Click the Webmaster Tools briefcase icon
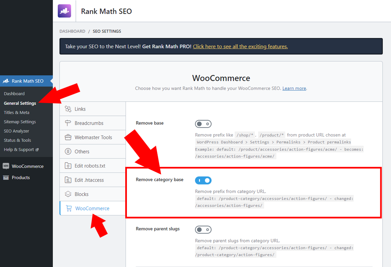Image resolution: width=391 pixels, height=267 pixels. click(68, 138)
